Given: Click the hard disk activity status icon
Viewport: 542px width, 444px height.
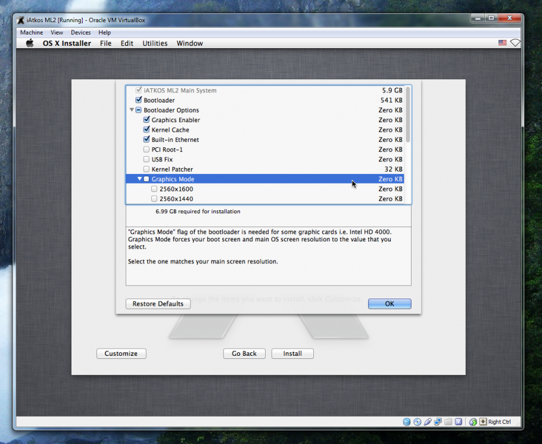Looking at the screenshot, I should click(x=407, y=421).
